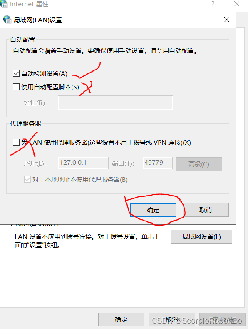The width and height of the screenshot is (248, 329).
Task: Click the proxy address field showing 127.0.0.1
Action: point(83,163)
